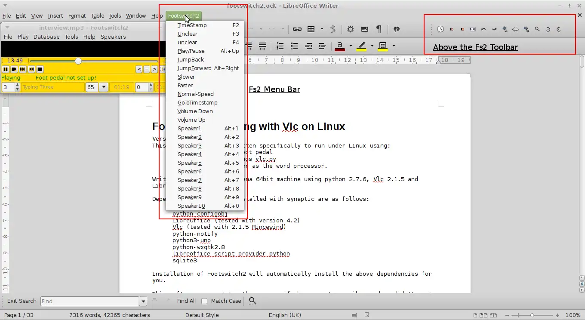
Task: Click the '<' button in the Footswitch2 player
Action: 139,69
